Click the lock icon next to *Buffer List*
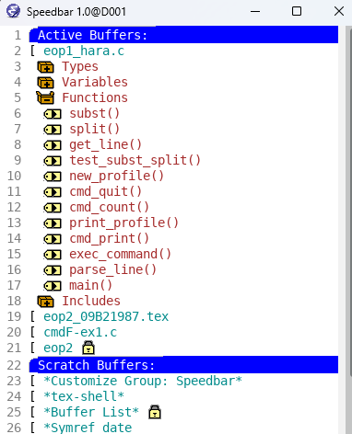 pyautogui.click(x=155, y=412)
